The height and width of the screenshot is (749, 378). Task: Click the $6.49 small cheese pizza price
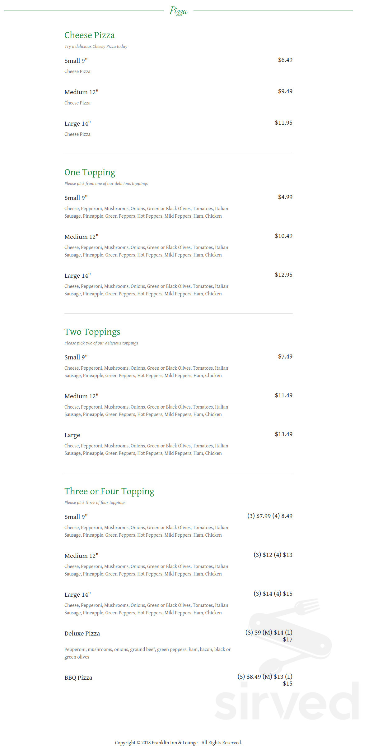point(285,60)
